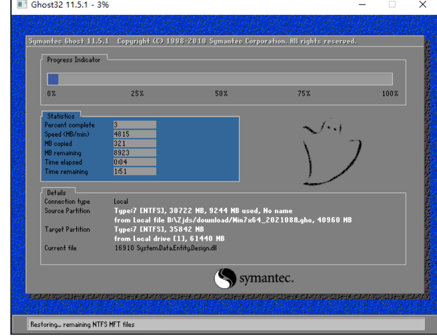
Task: Click the 'Time elapsed' label
Action: point(63,163)
